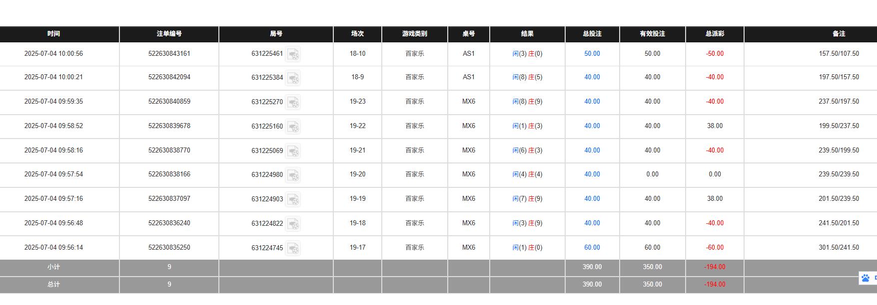Click the blue paw icon at right edge
This screenshot has height=305, width=877.
(x=866, y=278)
